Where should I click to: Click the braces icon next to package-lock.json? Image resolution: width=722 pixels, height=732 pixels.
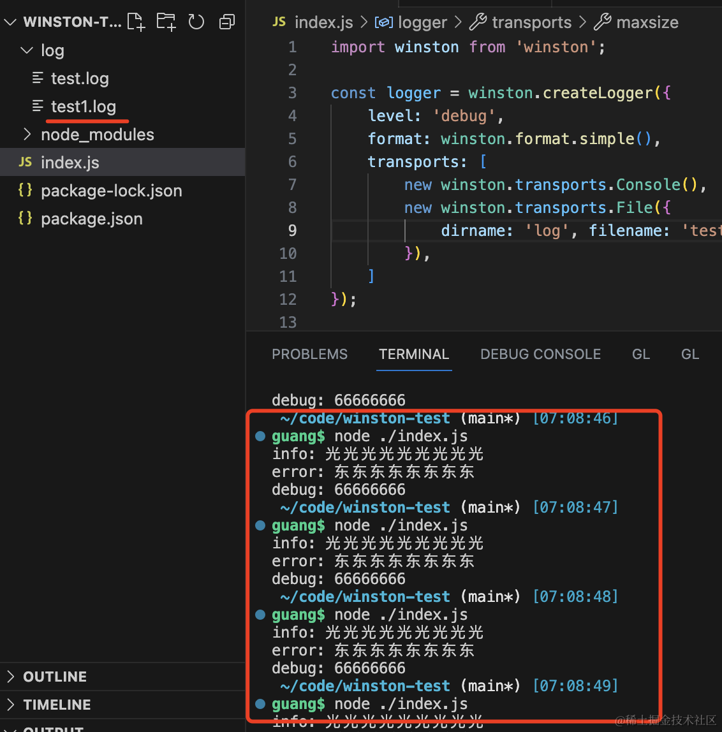pyautogui.click(x=26, y=191)
